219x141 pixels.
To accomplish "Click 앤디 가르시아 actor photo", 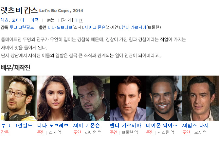I will (128, 98).
